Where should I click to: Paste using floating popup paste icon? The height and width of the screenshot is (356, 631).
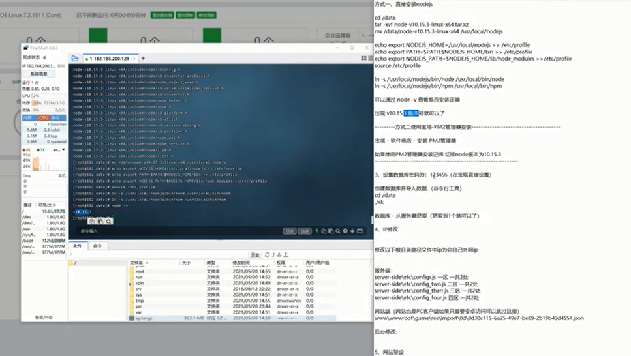[x=100, y=221]
